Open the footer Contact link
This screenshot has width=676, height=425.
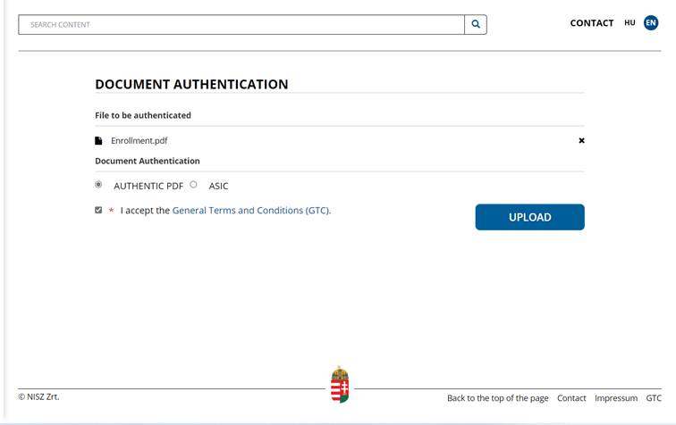[571, 398]
